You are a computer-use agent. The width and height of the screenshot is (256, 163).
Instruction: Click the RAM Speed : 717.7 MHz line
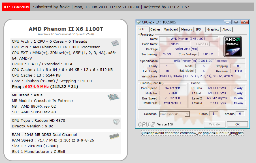(53, 140)
